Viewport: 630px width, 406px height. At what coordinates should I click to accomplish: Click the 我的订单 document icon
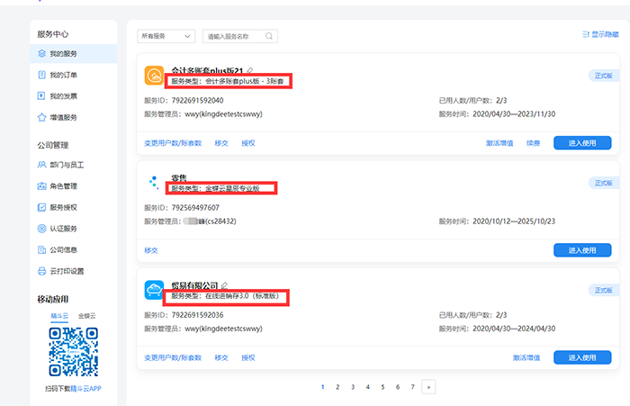pyautogui.click(x=41, y=75)
